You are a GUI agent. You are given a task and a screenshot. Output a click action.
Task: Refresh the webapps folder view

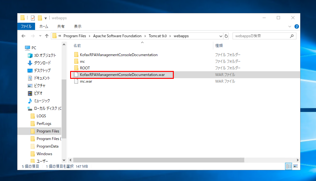point(226,36)
